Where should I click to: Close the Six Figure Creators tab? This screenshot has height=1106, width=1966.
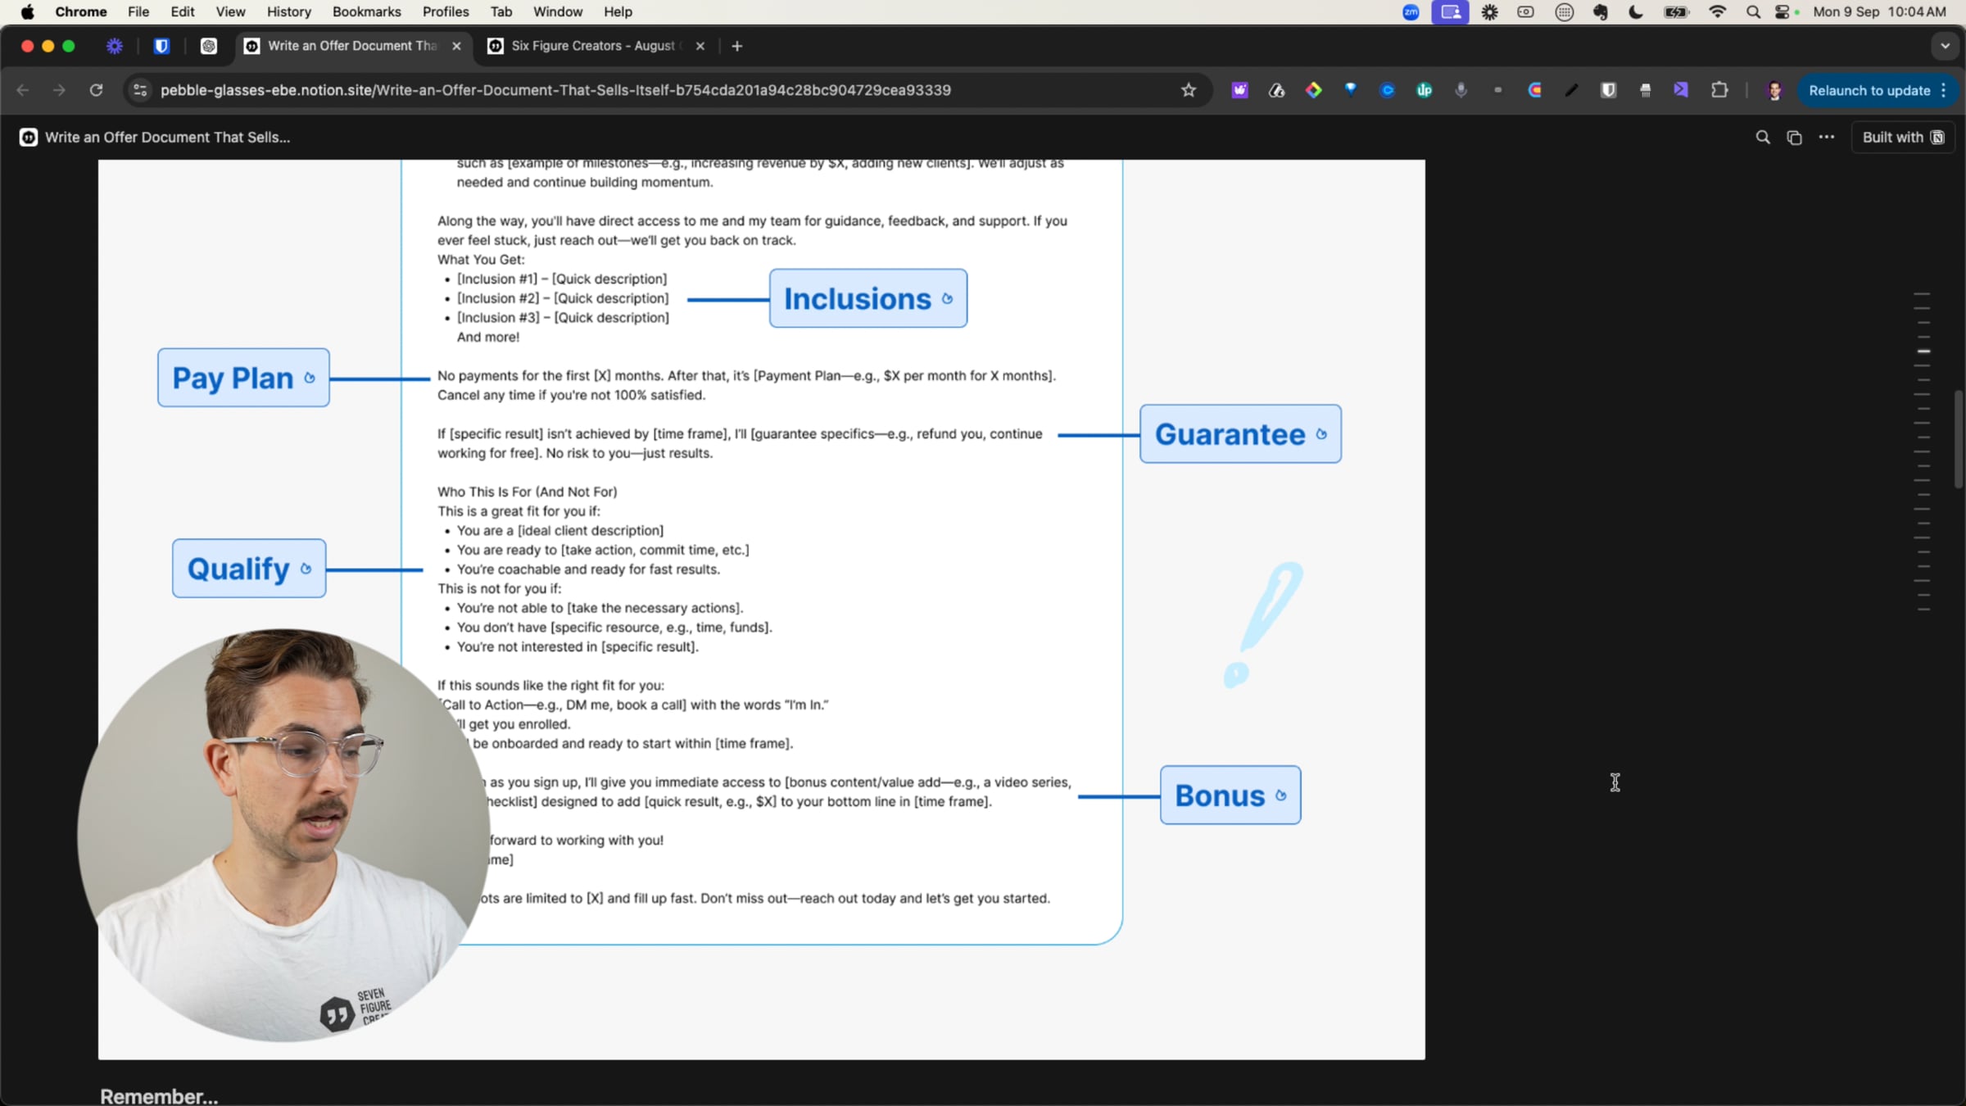tap(700, 47)
